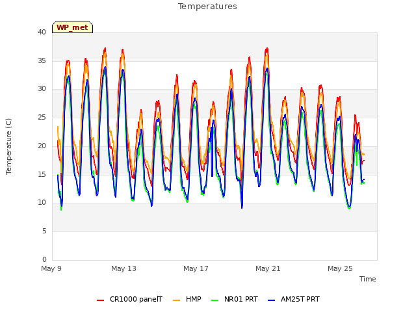
Task: Click the y-axis value 10
Action: coord(42,203)
